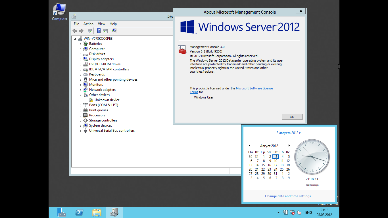Open the File menu
388x218 pixels.
point(76,24)
